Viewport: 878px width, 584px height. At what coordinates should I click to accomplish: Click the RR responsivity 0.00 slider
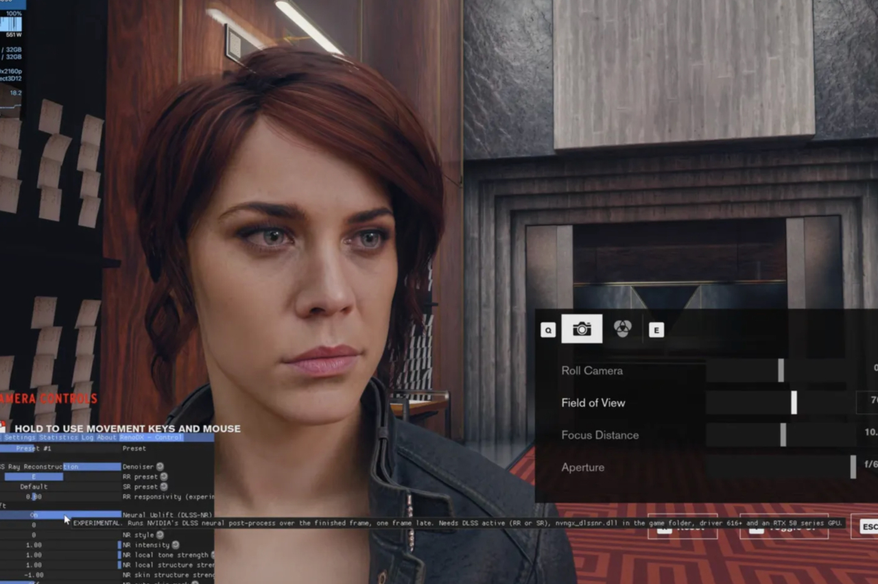pos(60,497)
